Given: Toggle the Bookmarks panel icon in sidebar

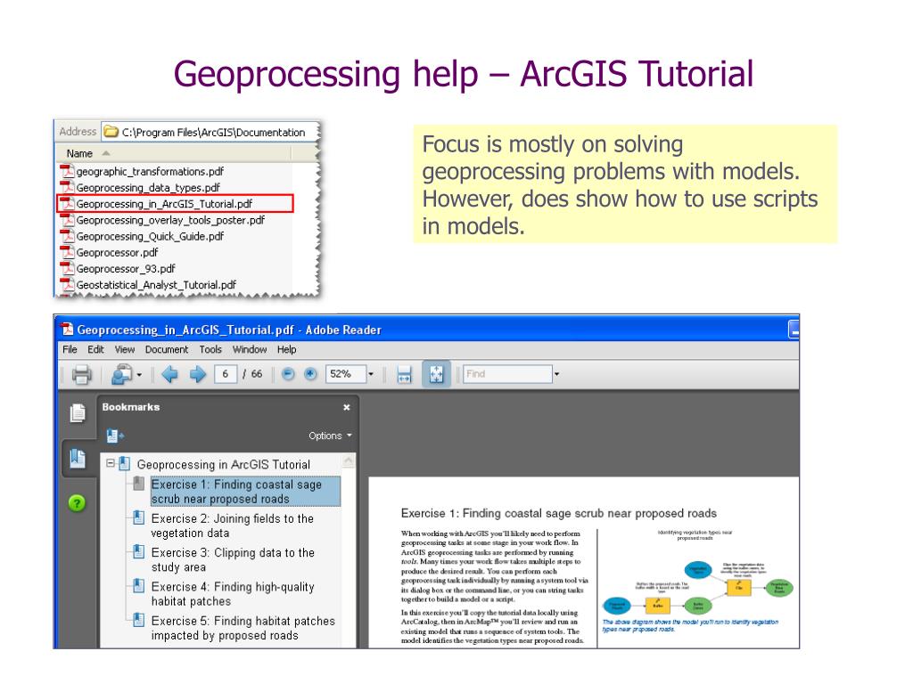Looking at the screenshot, I should pos(78,459).
